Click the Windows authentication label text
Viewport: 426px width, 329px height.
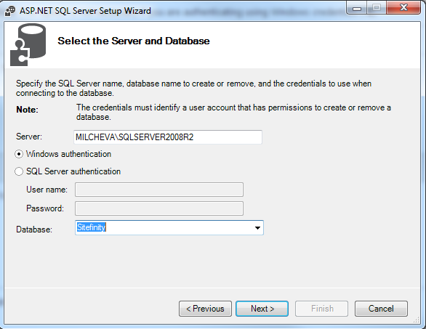[x=69, y=154]
